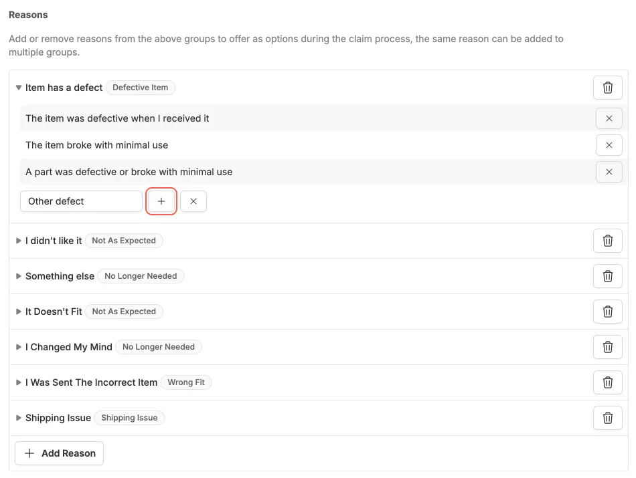Delete the 'It Doesn't Fit' reason group
The width and height of the screenshot is (636, 478).
[607, 312]
